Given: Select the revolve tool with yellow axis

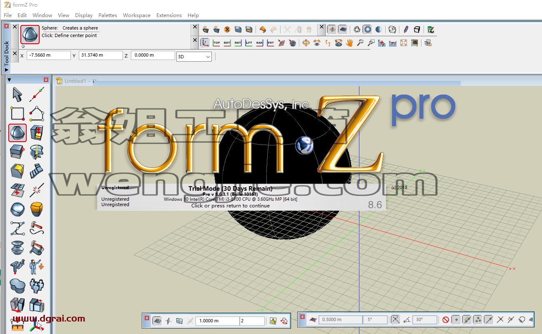Looking at the screenshot, I should pos(37,152).
